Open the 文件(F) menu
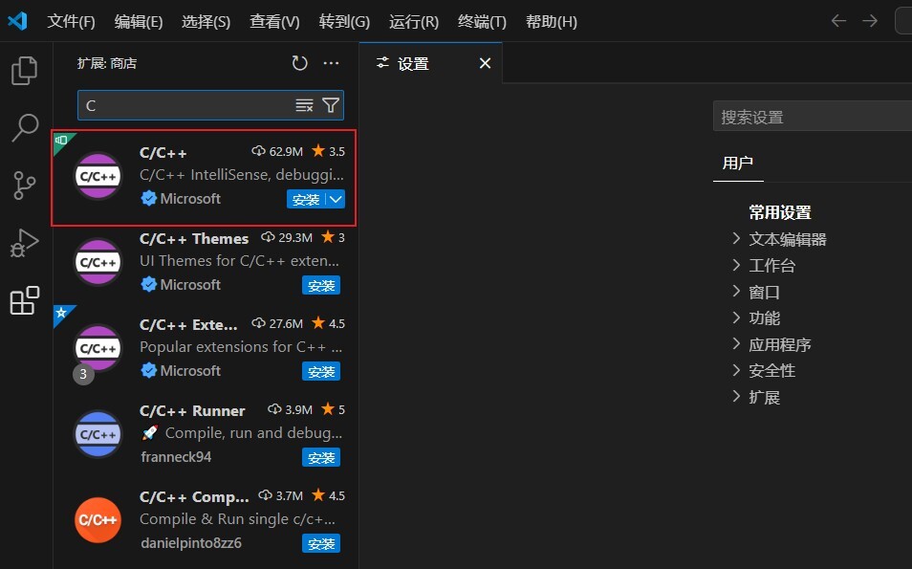Viewport: 912px width, 569px height. (x=71, y=22)
